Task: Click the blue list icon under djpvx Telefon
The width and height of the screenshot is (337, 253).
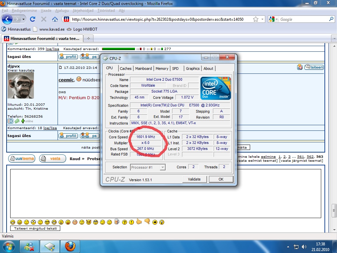Action: click(10, 121)
